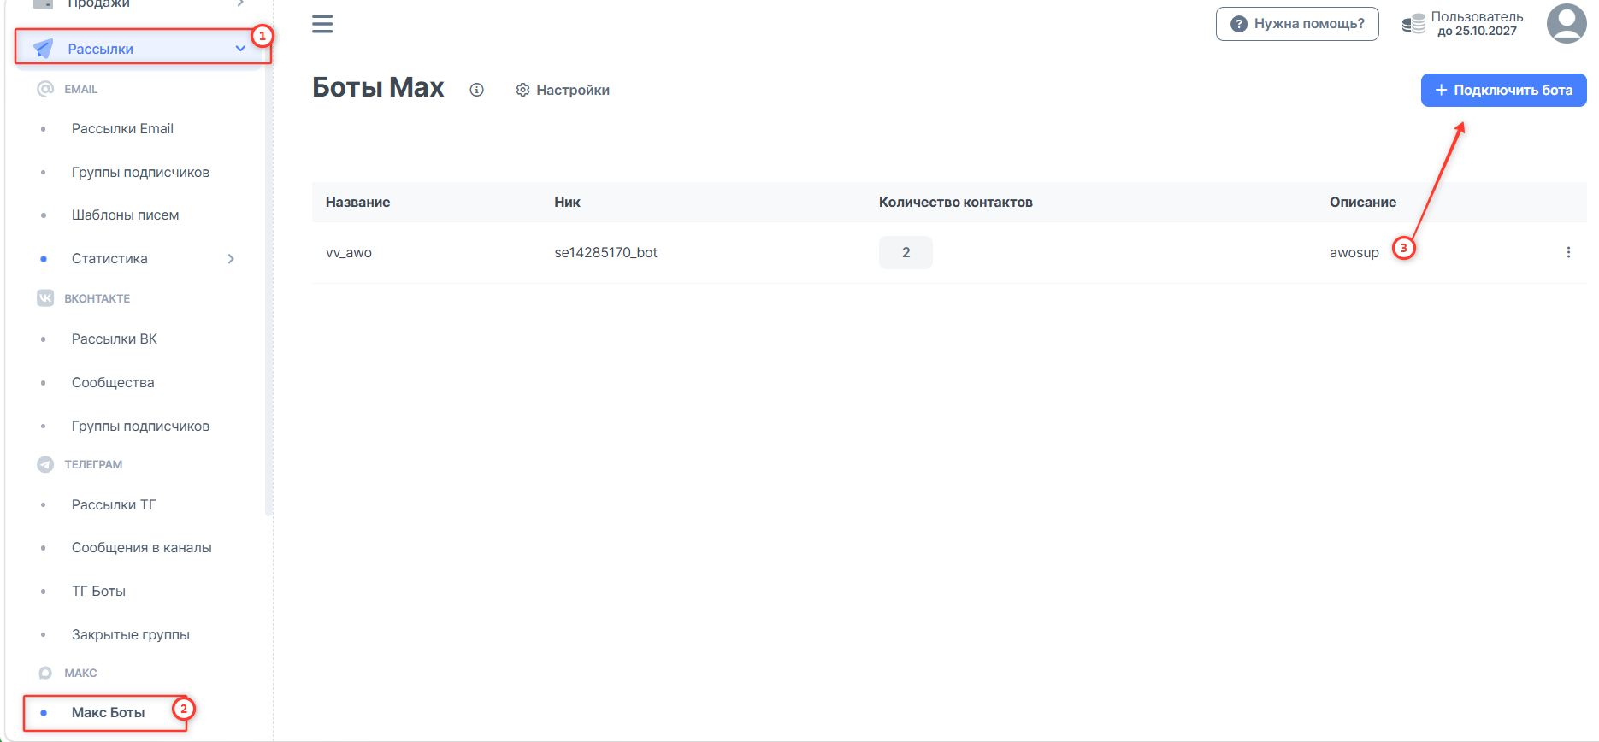
Task: Open Закрытые группы
Action: [x=131, y=634]
